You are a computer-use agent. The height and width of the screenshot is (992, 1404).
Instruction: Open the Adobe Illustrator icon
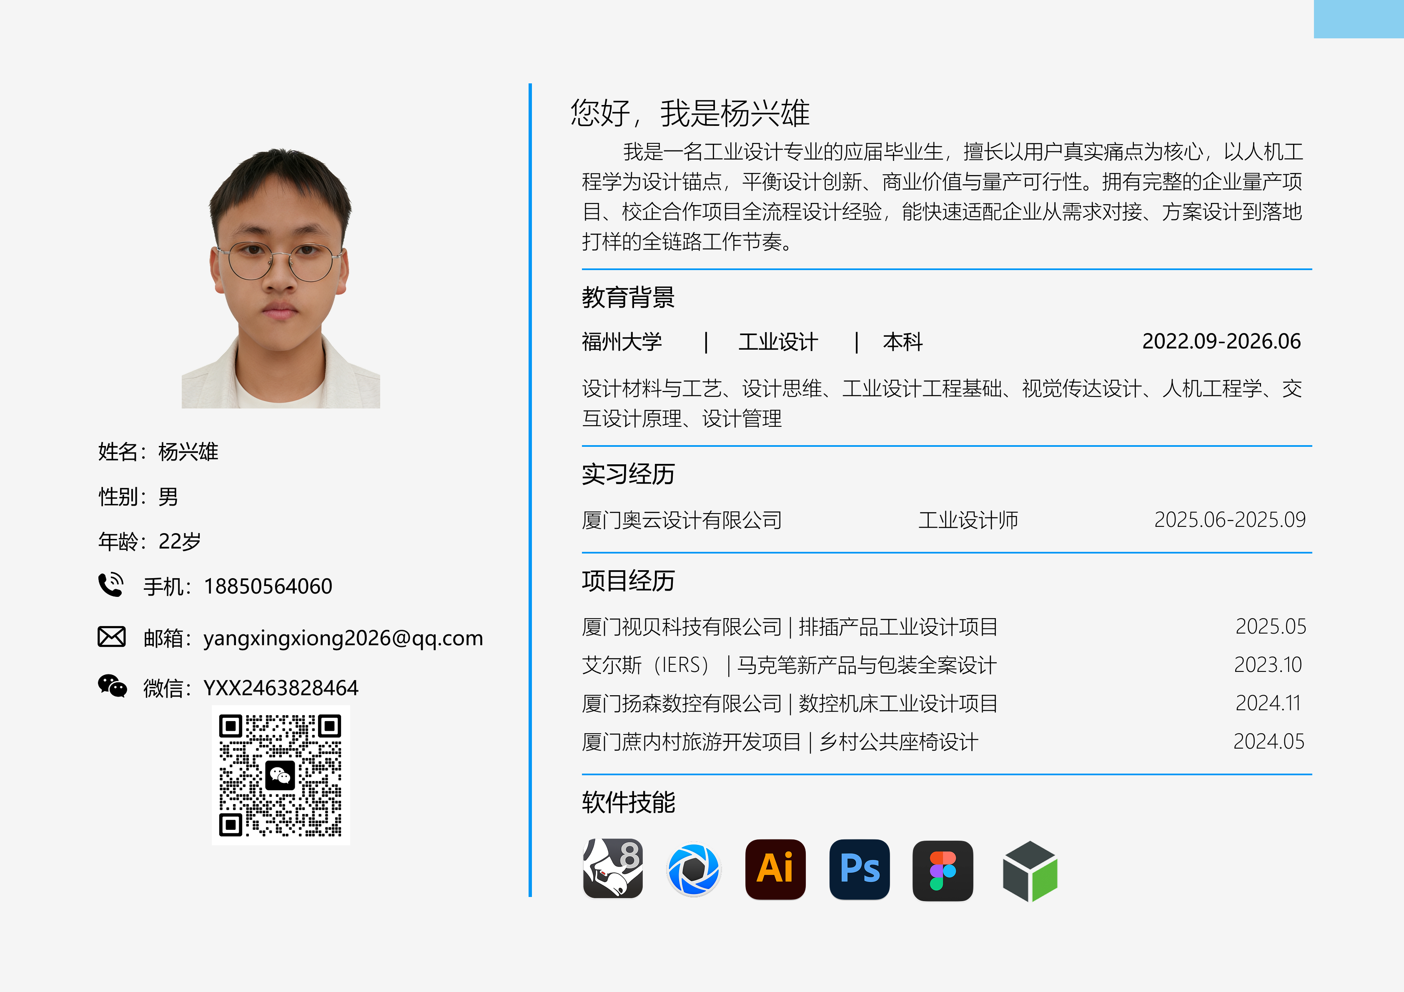[775, 869]
